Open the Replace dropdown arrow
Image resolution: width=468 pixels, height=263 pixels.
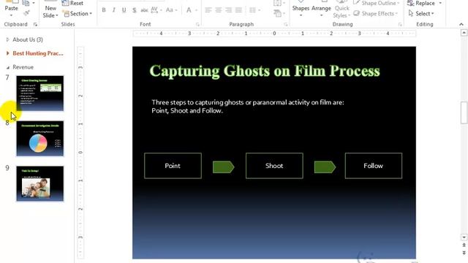coord(440,3)
